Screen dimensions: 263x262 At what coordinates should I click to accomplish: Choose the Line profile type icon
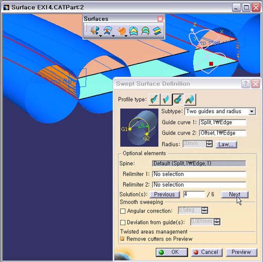tap(166, 99)
